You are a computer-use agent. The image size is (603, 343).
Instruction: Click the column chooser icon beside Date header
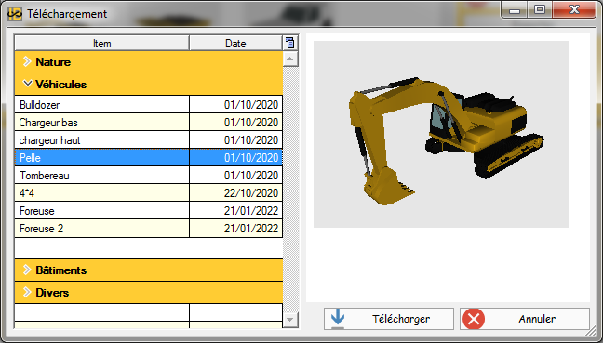(290, 43)
